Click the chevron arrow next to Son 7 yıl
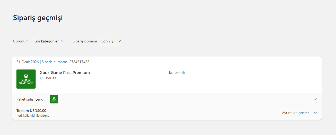Screen dimensions: 336x135 [x=119, y=41]
